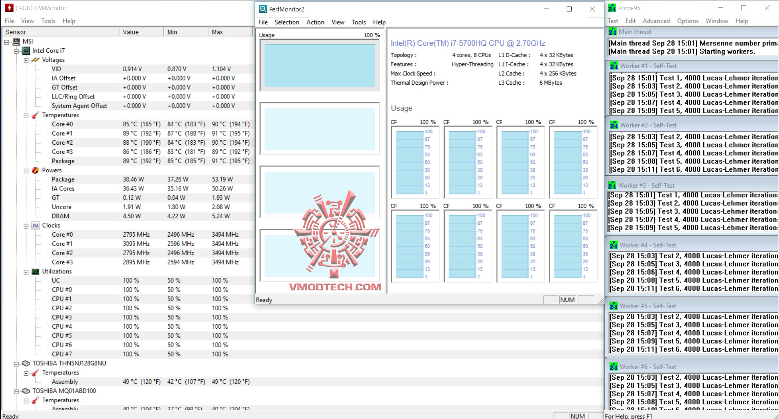Click the Voltages lightning icon
This screenshot has height=419, width=779.
coord(36,60)
